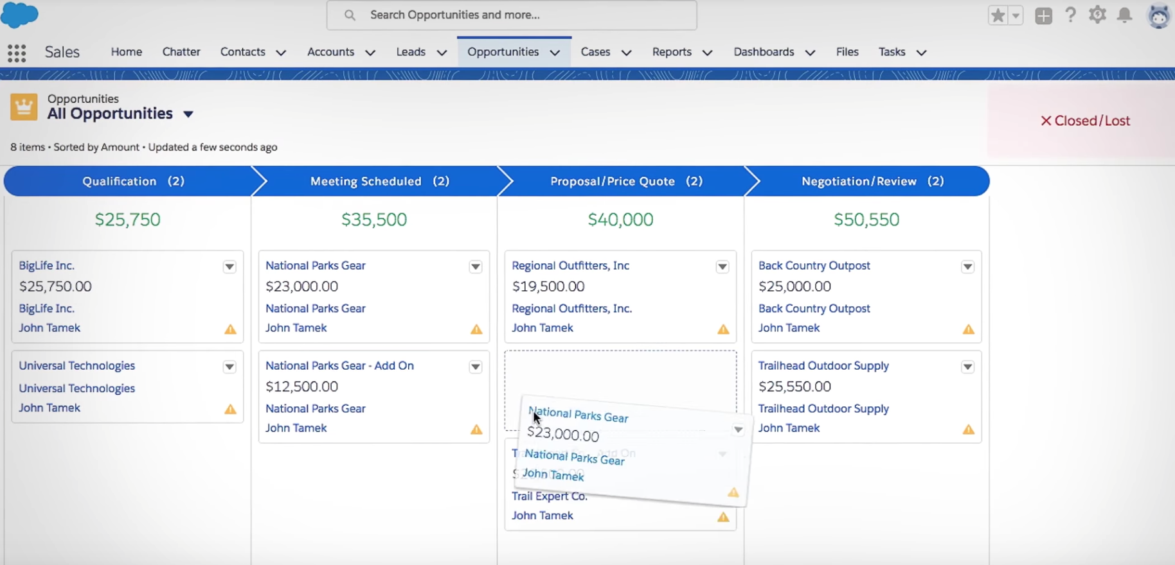The width and height of the screenshot is (1175, 565).
Task: Open the Universal Technologies opportunity title link
Action: [x=76, y=365]
